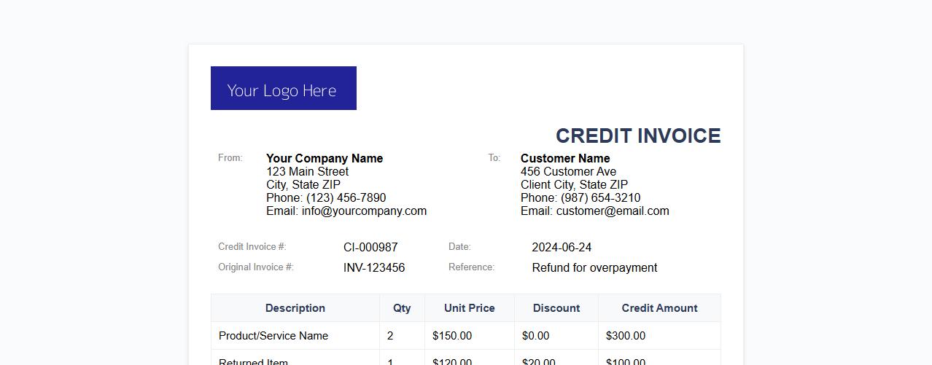This screenshot has height=365, width=932.
Task: Select credit invoice number CI-000987
Action: [x=370, y=247]
